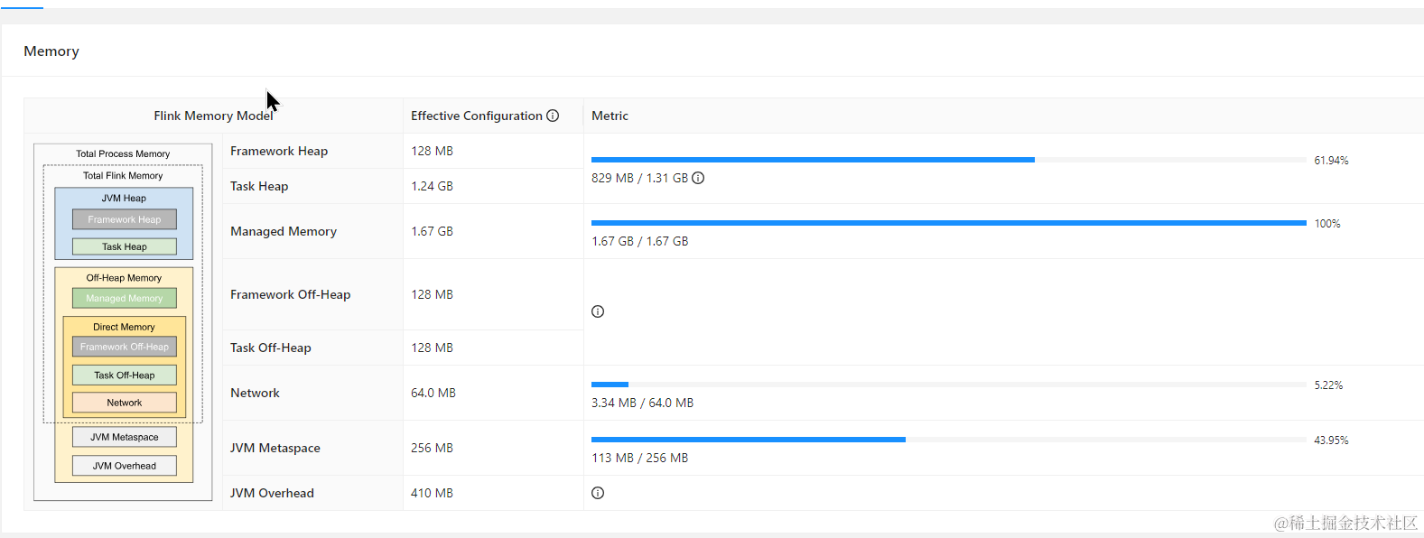Click JVM Metaspace box in diagram
The width and height of the screenshot is (1424, 538).
coord(125,437)
